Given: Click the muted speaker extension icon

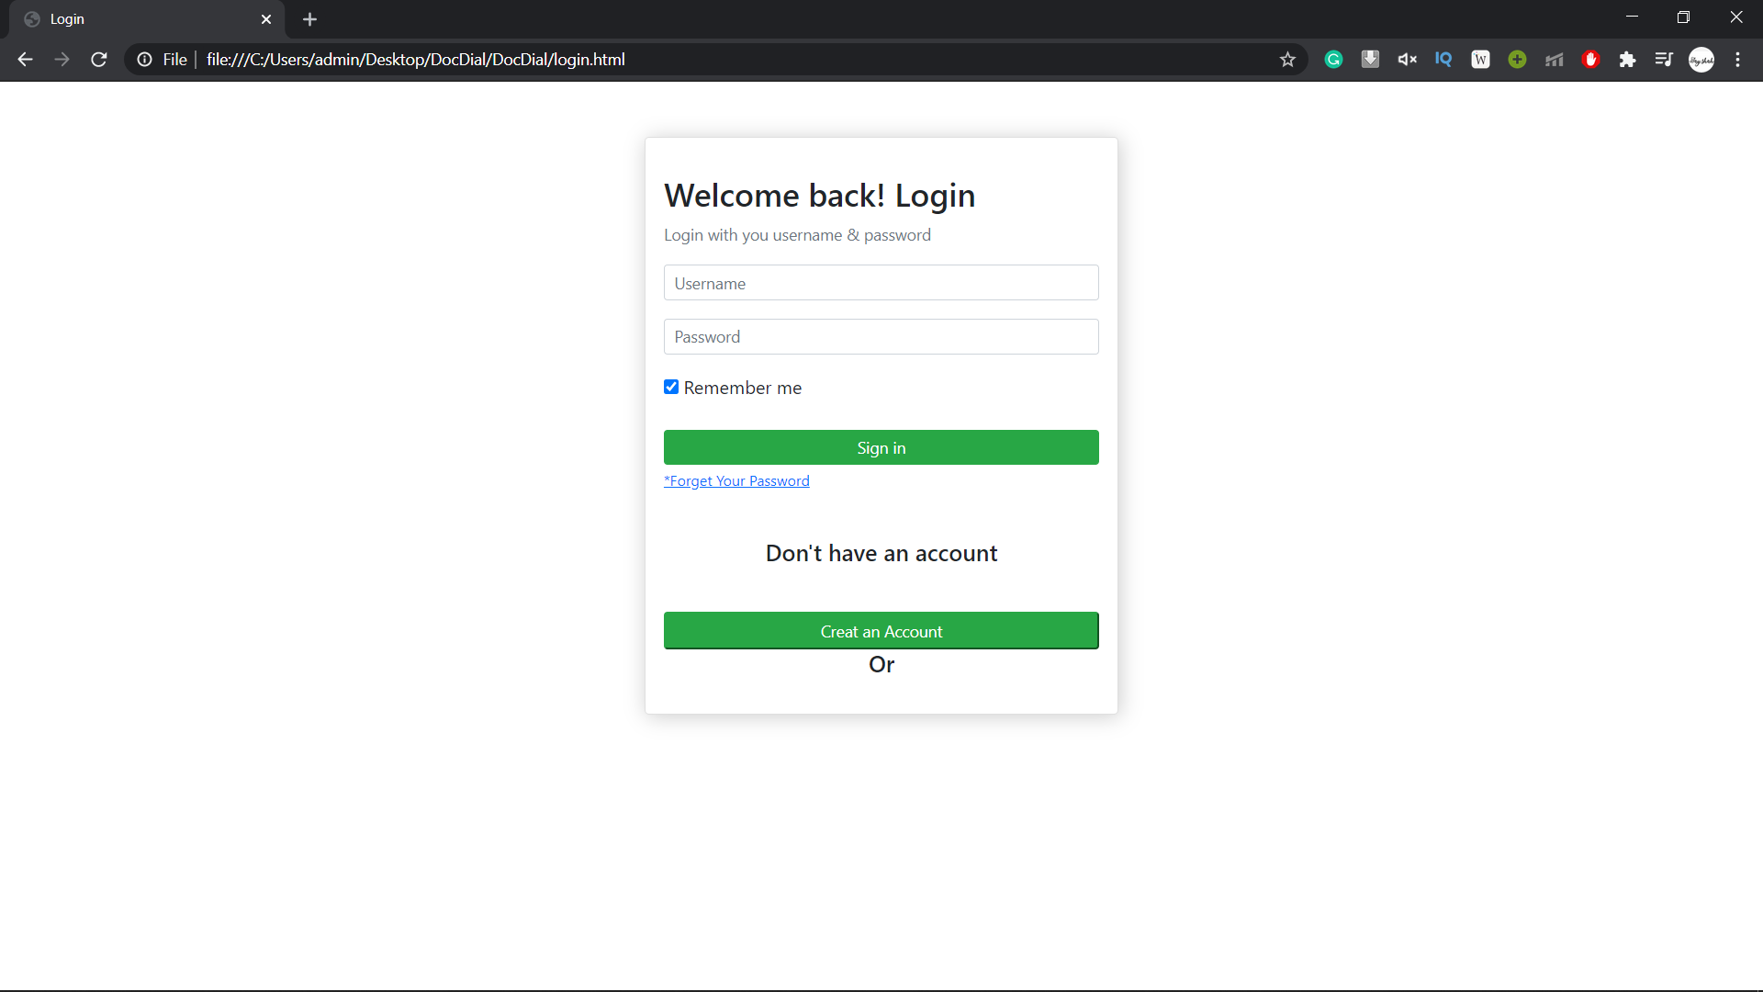Looking at the screenshot, I should click(x=1407, y=60).
